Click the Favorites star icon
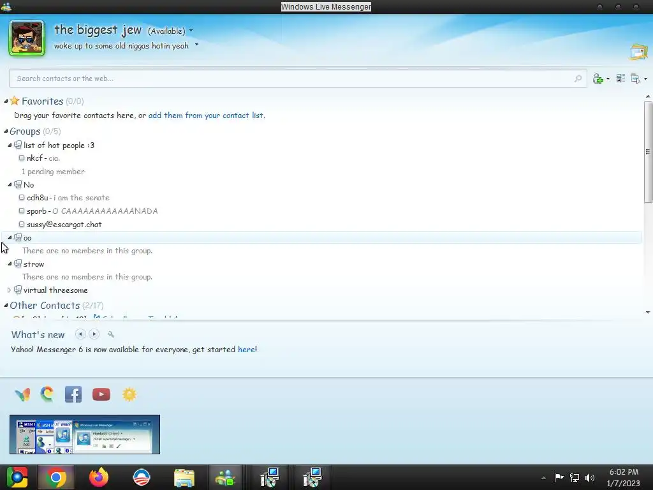The width and height of the screenshot is (653, 490). (15, 100)
